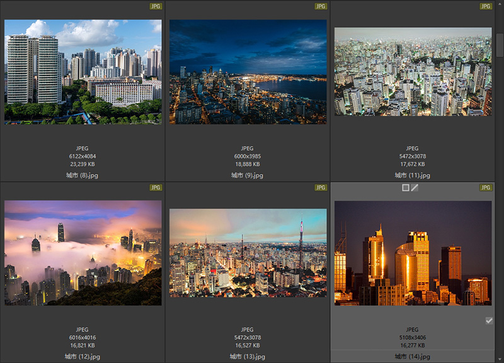
Task: Toggle the tag checkmark on 城市 (14).jpg
Action: 489,321
